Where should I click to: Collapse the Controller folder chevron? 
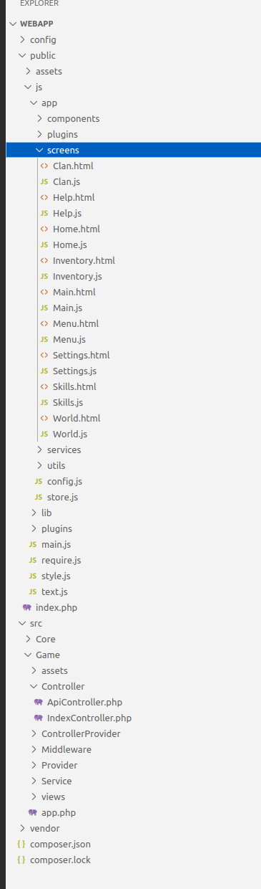click(34, 686)
